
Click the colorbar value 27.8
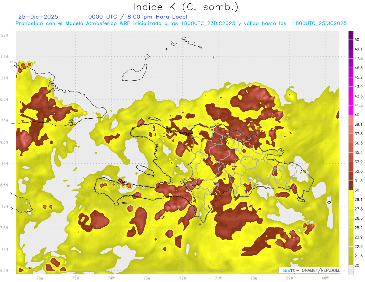click(x=359, y=209)
